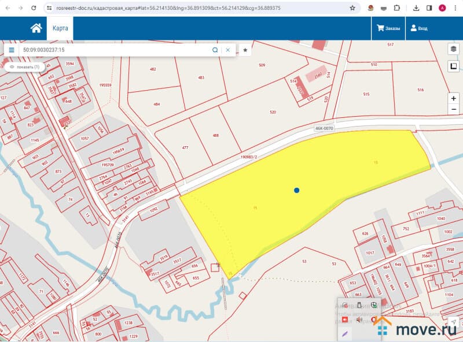Zoom in the map with plus button
Viewport: 463px width, 342px height.
[x=454, y=98]
